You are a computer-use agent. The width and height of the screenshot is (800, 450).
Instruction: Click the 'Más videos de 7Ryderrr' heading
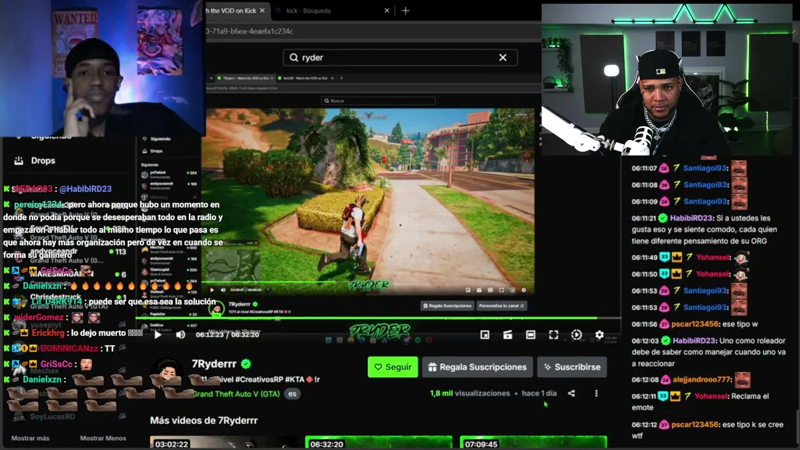(x=204, y=421)
